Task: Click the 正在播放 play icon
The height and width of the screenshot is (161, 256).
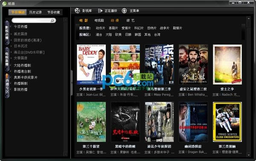Action: [x=100, y=11]
